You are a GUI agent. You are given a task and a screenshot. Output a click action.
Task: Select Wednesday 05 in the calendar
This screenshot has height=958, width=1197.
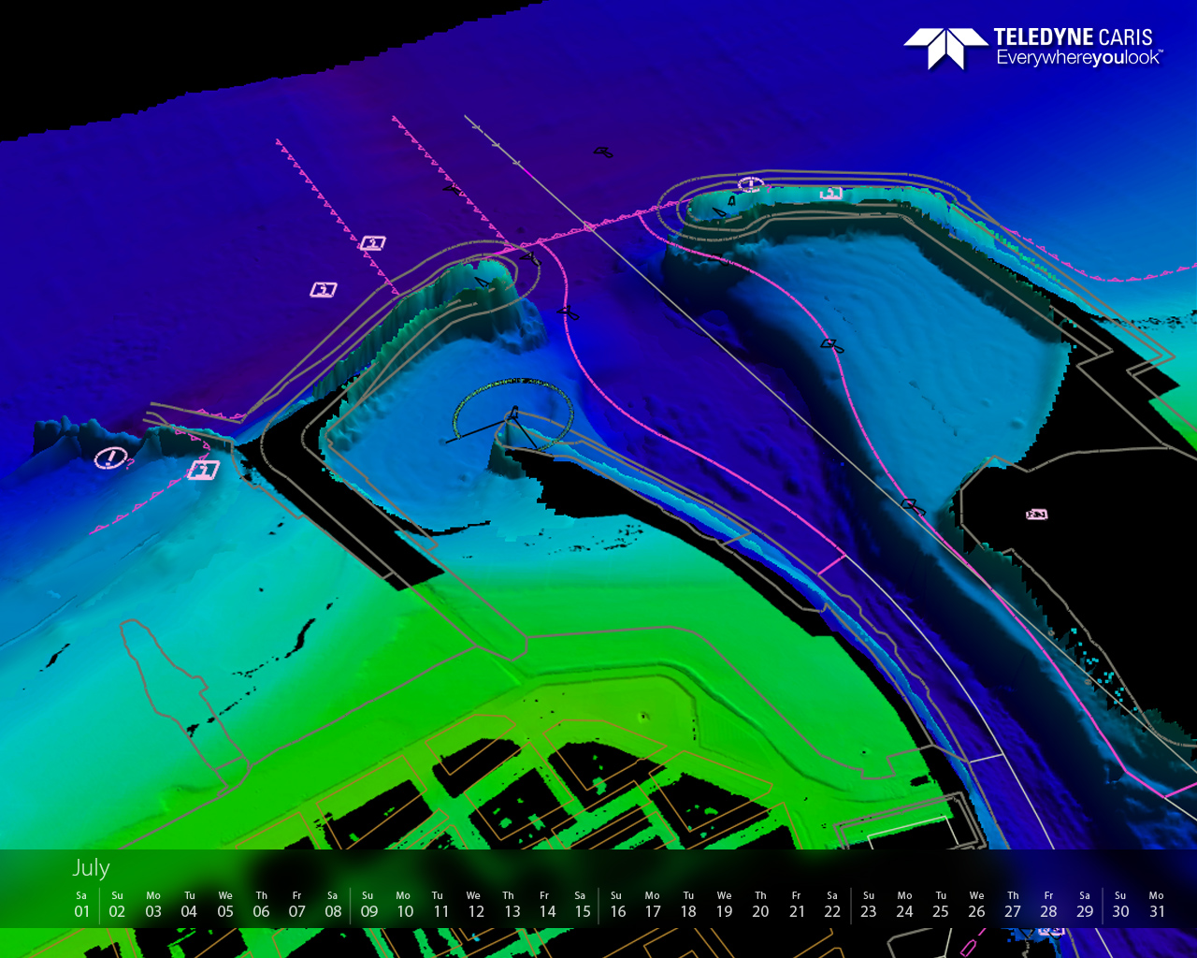(225, 905)
